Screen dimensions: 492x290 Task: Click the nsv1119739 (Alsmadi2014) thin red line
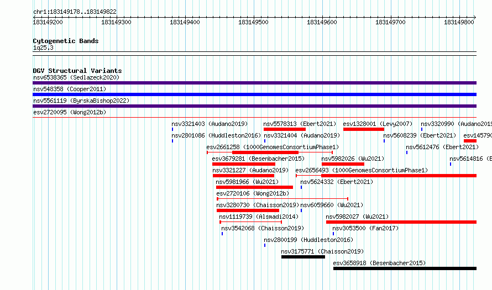point(251,222)
